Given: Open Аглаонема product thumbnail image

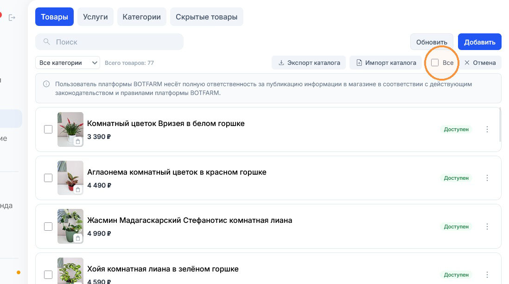Looking at the screenshot, I should coord(70,178).
